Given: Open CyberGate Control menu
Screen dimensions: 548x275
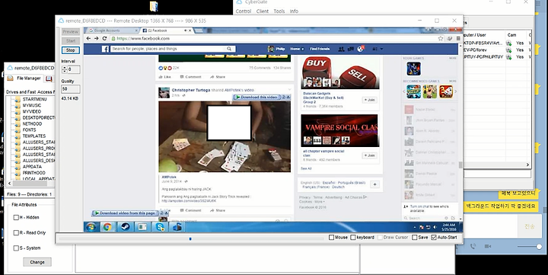Looking at the screenshot, I should [x=244, y=11].
